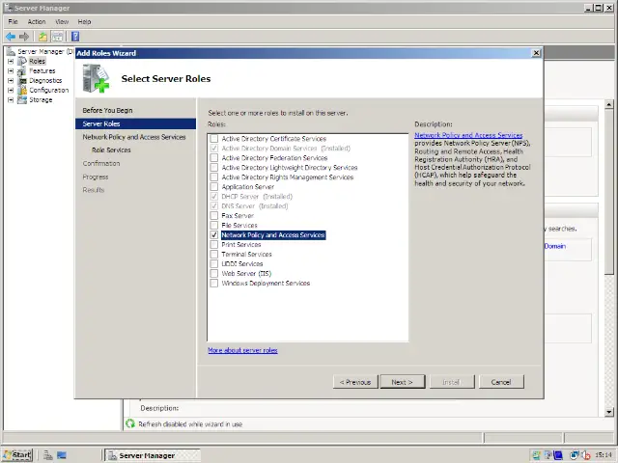Click the Help question mark toolbar icon
618x463 pixels.
(75, 37)
